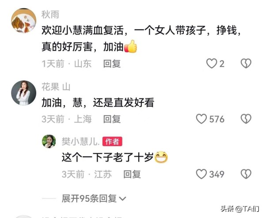The width and height of the screenshot is (265, 218).
Task: Open username 樊小慧儿. profile link
Action: pos(80,142)
